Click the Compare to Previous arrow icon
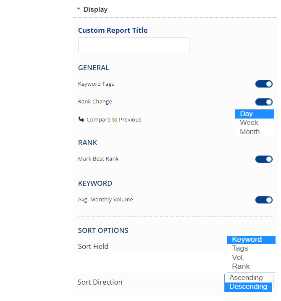This screenshot has height=301, width=281. pyautogui.click(x=81, y=119)
